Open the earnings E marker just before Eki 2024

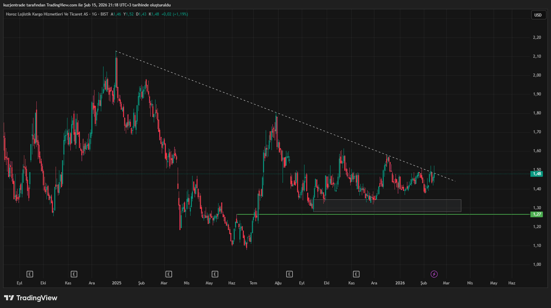pos(30,274)
